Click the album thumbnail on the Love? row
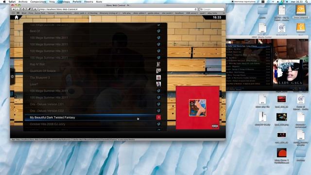 [158, 84]
